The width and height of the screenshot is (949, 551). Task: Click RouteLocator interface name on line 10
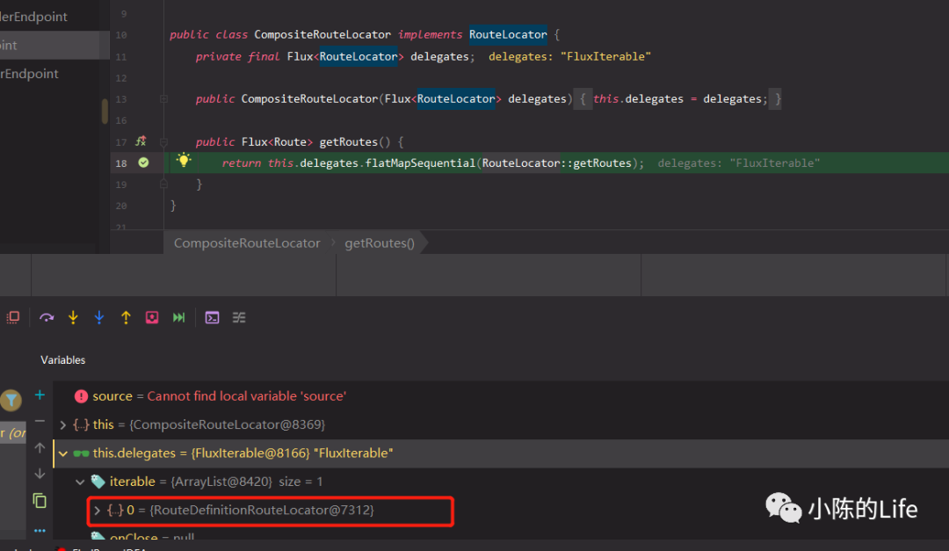coord(508,34)
